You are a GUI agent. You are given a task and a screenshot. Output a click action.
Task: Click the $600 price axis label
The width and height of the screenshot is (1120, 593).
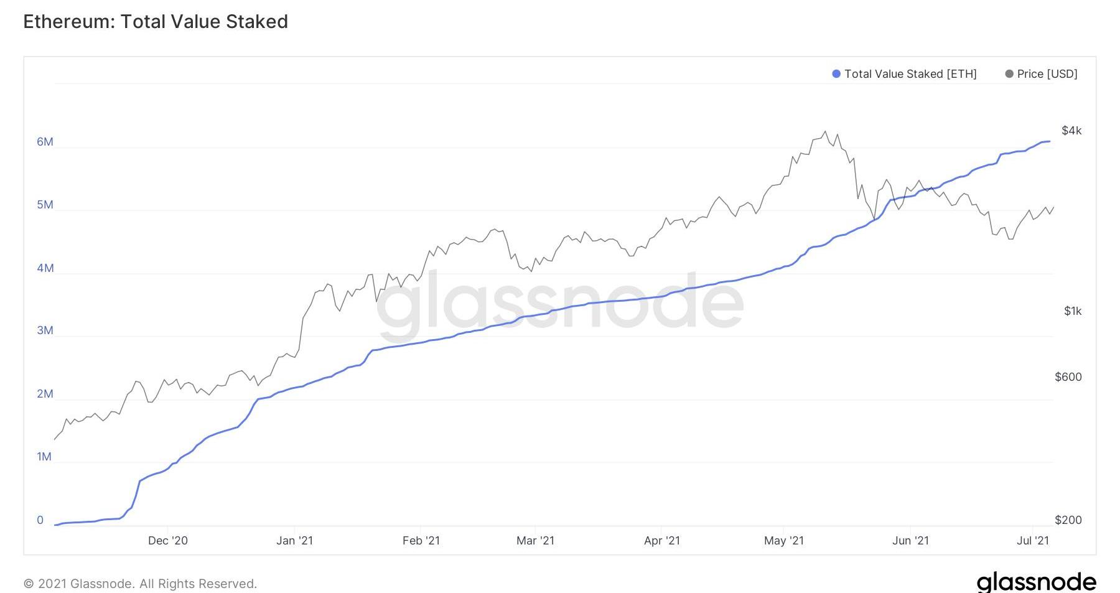[1068, 377]
